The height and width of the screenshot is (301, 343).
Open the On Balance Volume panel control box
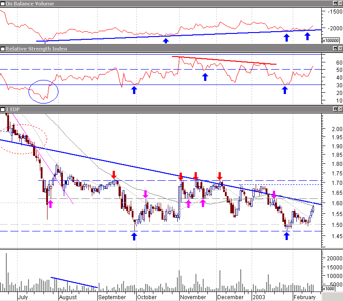[3, 4]
